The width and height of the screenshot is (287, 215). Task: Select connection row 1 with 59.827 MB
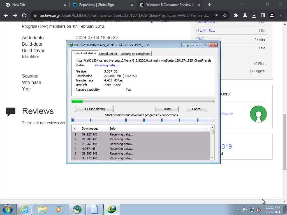pos(141,134)
